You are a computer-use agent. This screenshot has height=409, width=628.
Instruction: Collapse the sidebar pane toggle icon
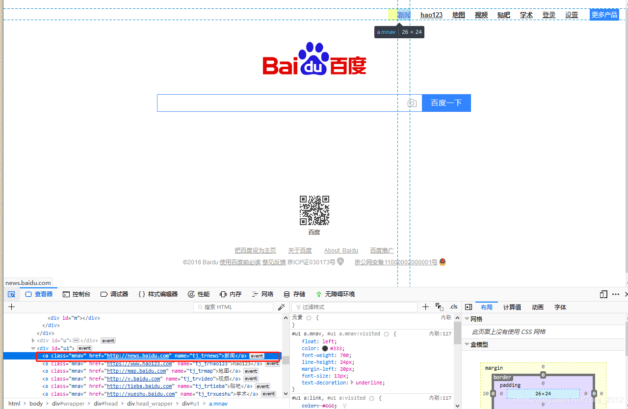pyautogui.click(x=469, y=307)
